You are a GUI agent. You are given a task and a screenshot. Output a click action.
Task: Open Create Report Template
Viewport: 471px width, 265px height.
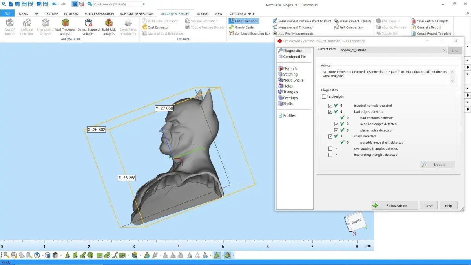click(431, 34)
